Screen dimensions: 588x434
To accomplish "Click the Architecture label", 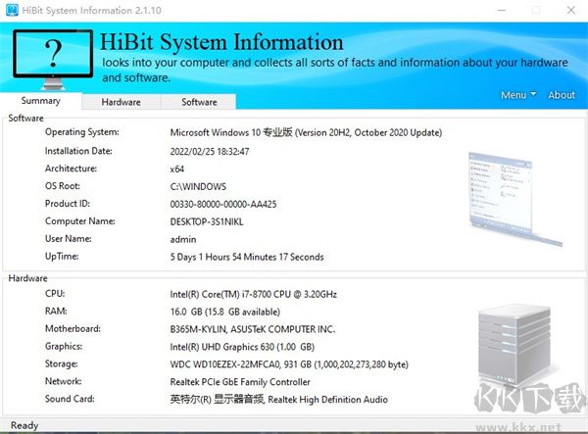I will pos(71,169).
